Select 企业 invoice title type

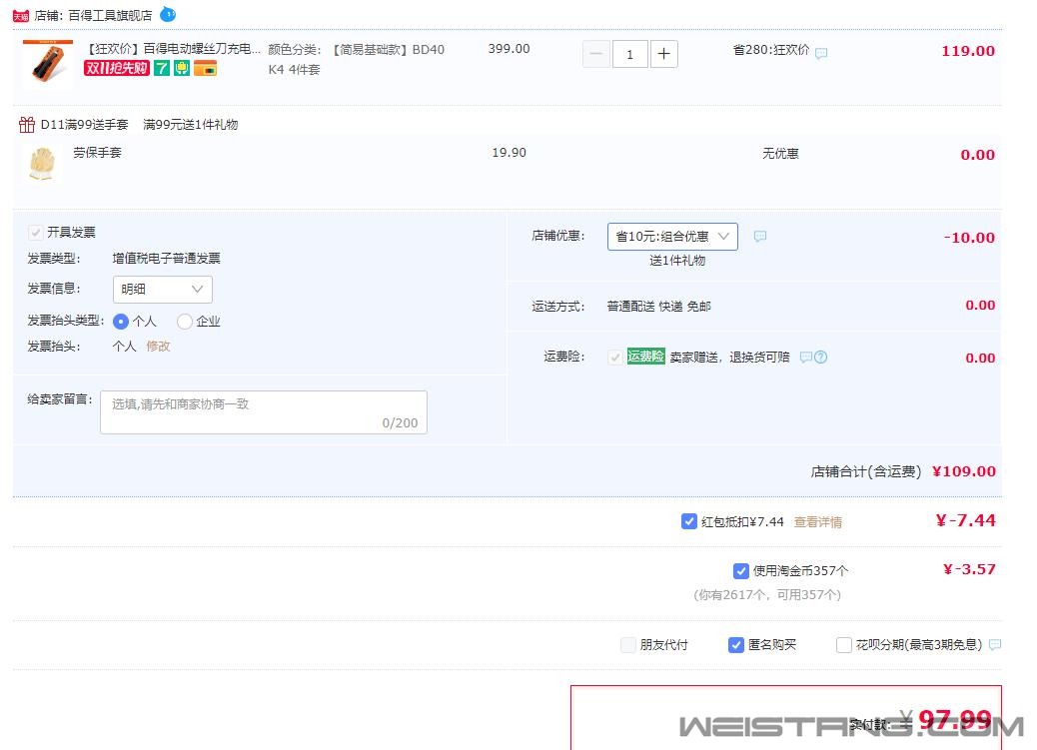coord(185,322)
